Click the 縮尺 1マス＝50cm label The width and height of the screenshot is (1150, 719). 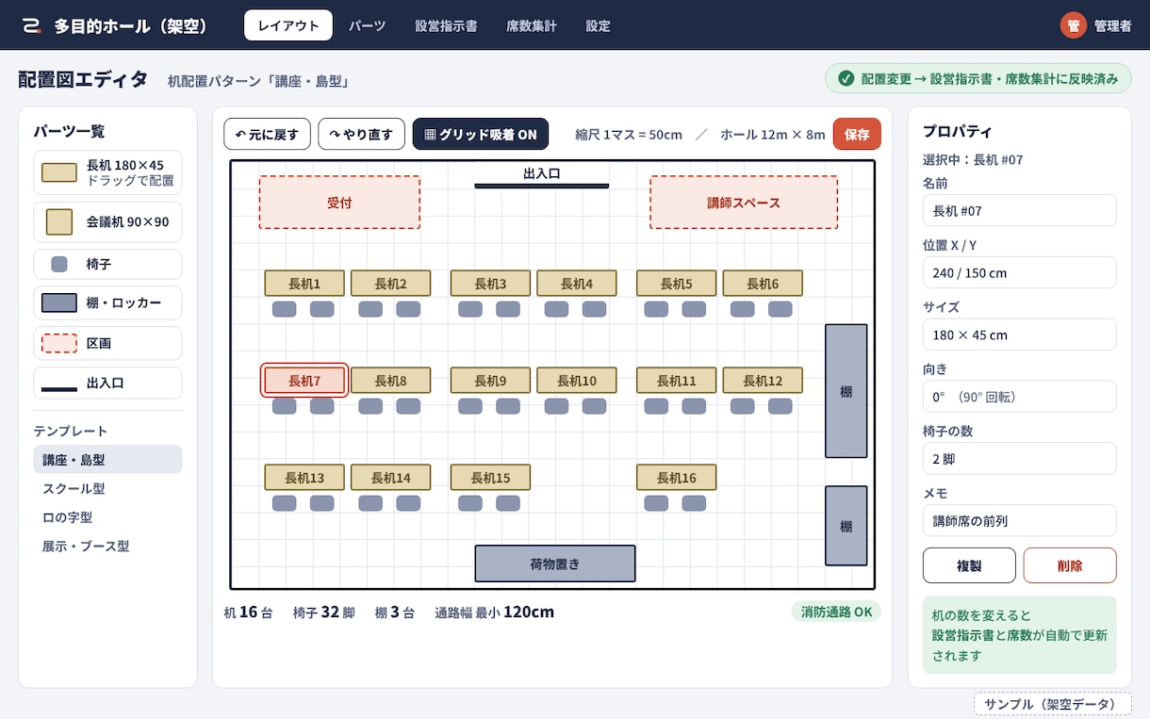tap(629, 135)
